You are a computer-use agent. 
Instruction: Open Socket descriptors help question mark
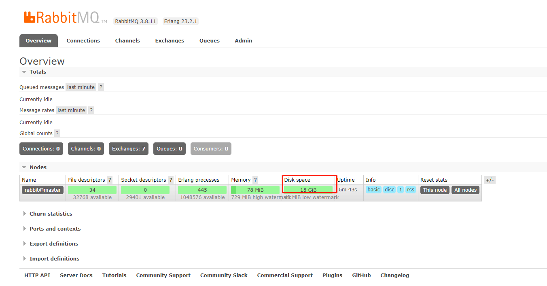[x=171, y=180]
